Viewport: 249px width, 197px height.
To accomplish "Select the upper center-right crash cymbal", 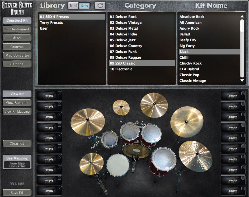I will (154, 105).
